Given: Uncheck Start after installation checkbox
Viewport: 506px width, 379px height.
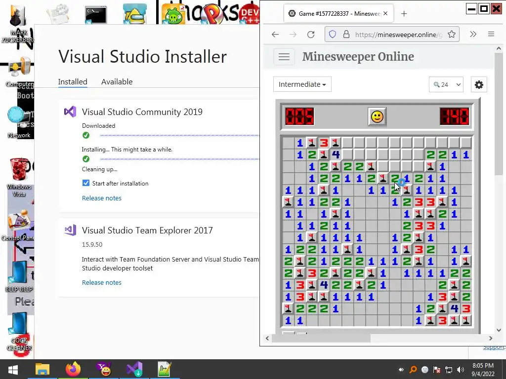Looking at the screenshot, I should pyautogui.click(x=85, y=183).
